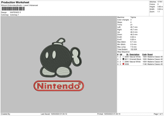Click the 'St.' column header
This screenshot has height=116, width=164.
[x=127, y=54]
